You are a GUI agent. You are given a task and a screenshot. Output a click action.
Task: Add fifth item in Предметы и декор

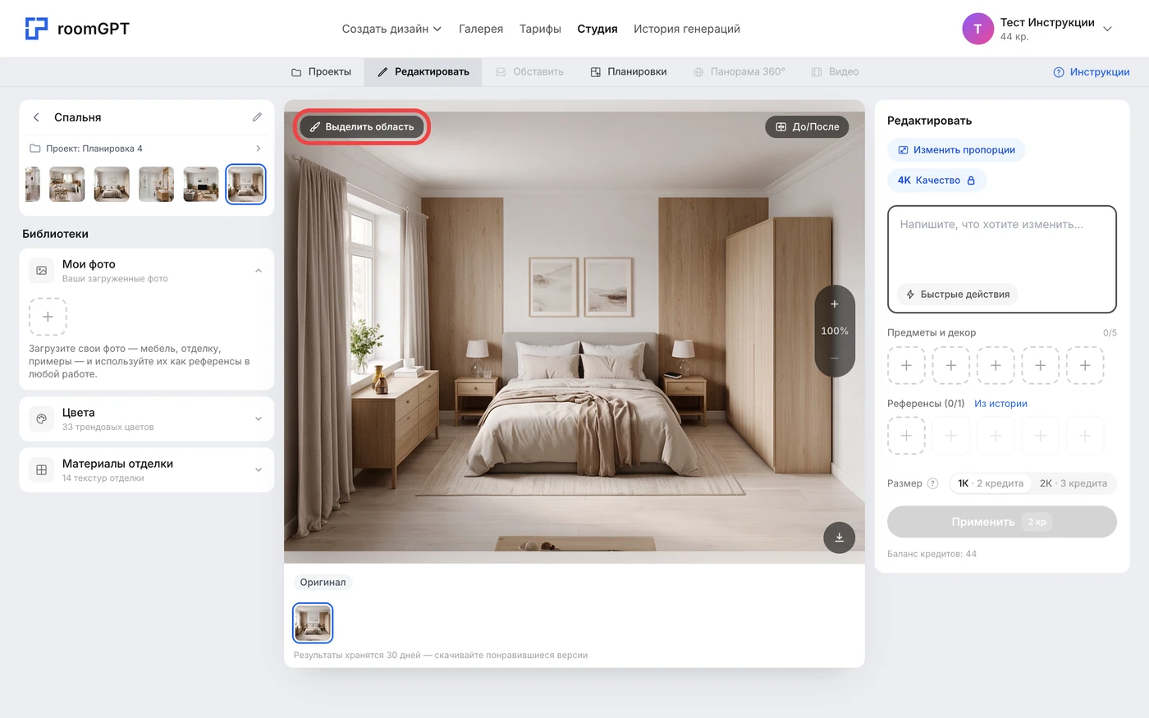point(1085,366)
